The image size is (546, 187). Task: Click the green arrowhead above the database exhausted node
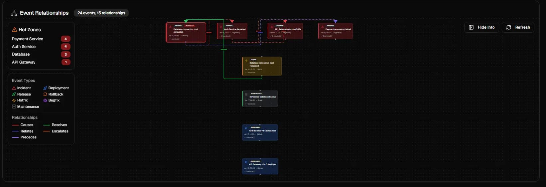tap(186, 21)
